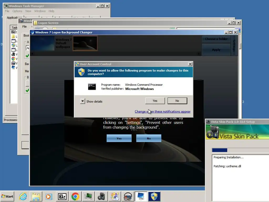The height and width of the screenshot is (202, 269).
Task: Open Windows Media Player from the taskbar
Action: click(49, 196)
